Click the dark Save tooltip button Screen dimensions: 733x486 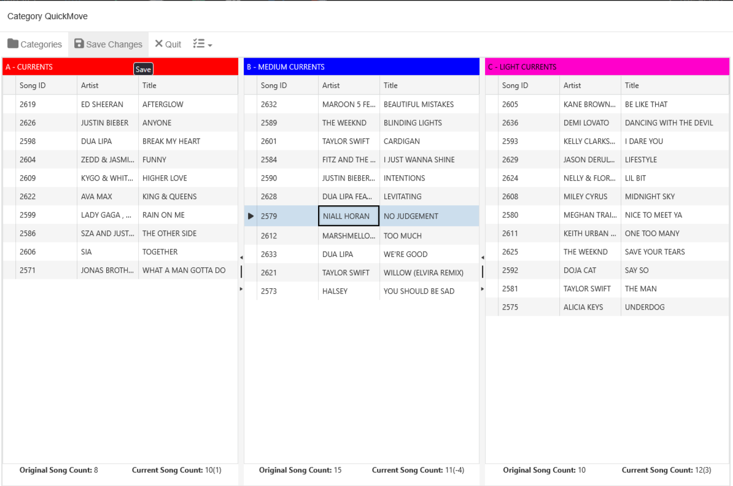point(143,69)
